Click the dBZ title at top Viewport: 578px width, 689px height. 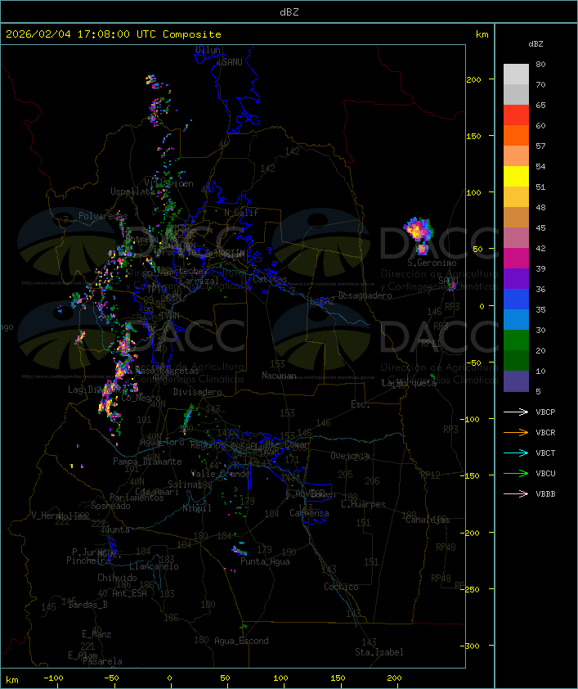(289, 11)
